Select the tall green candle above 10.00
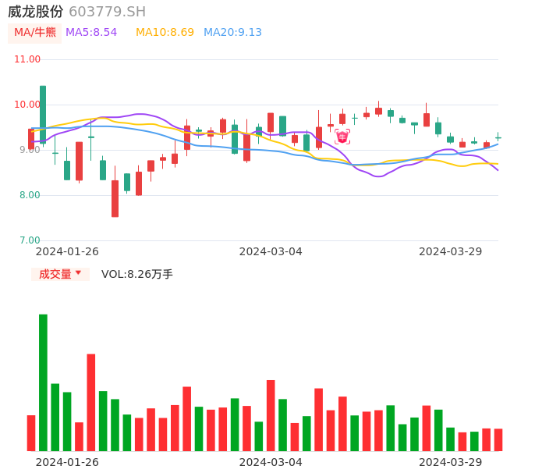The width and height of the screenshot is (535, 473). point(43,114)
